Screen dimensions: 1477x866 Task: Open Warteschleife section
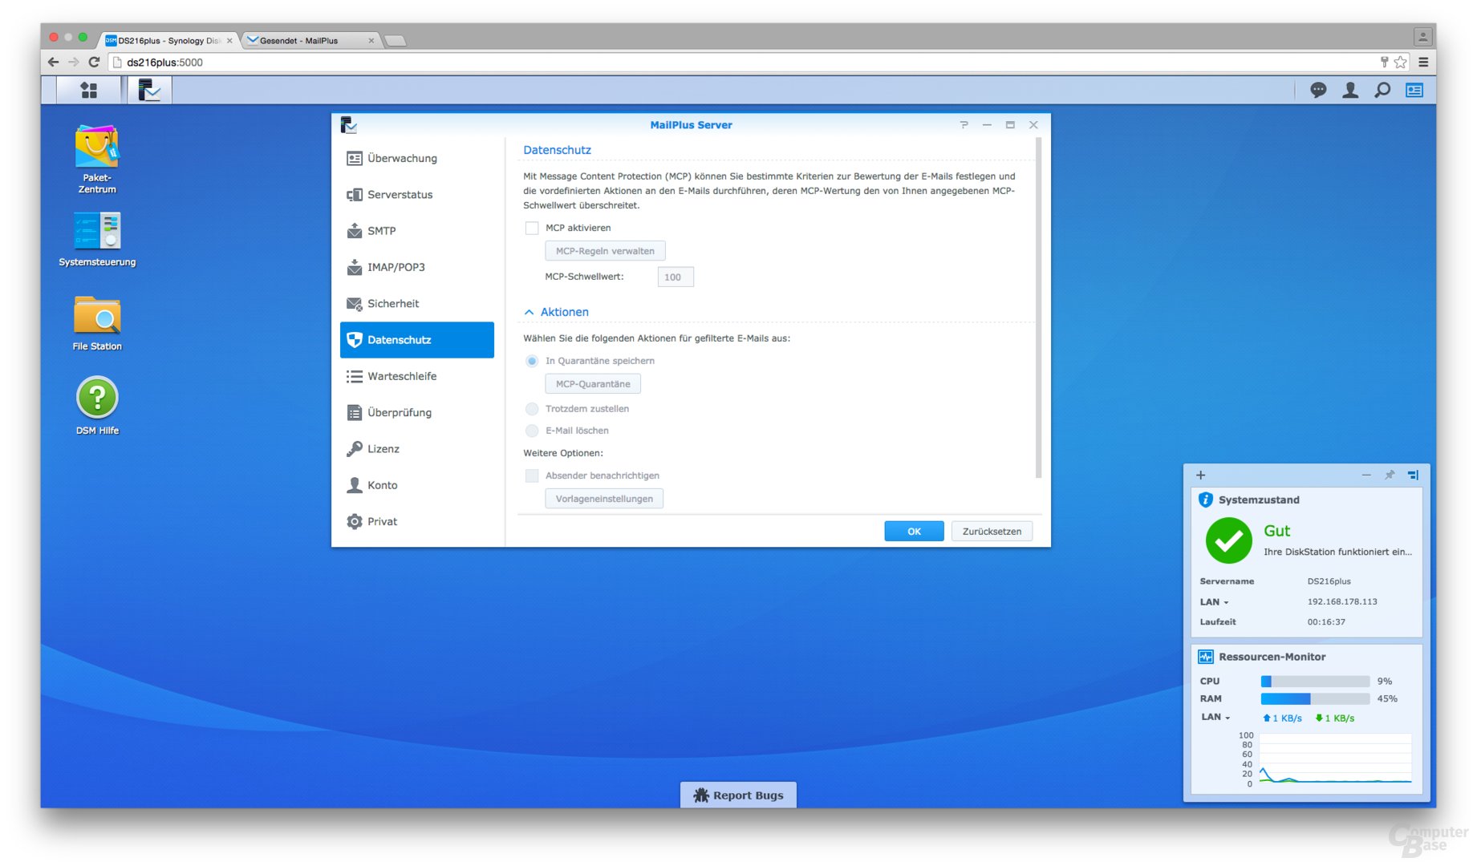[x=417, y=376]
